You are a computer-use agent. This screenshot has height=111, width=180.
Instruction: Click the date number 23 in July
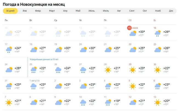coord(155,44)
